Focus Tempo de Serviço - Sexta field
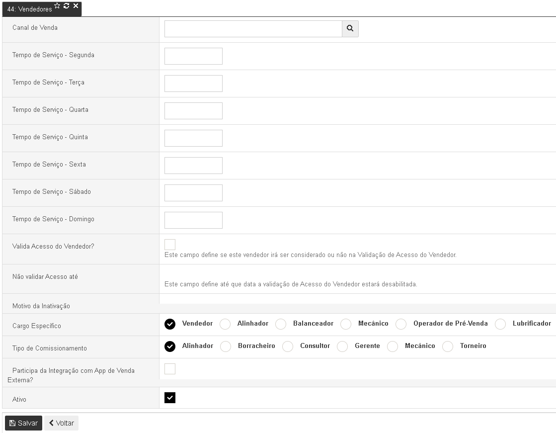Screen dimensions: 556x433 (x=193, y=166)
